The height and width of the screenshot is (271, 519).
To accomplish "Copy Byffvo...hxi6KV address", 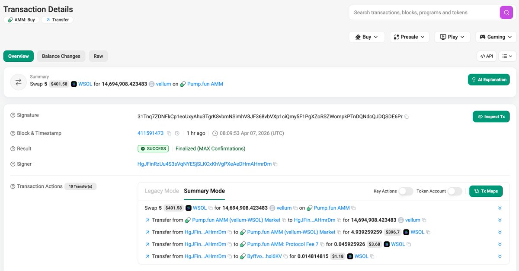I will pos(285,256).
